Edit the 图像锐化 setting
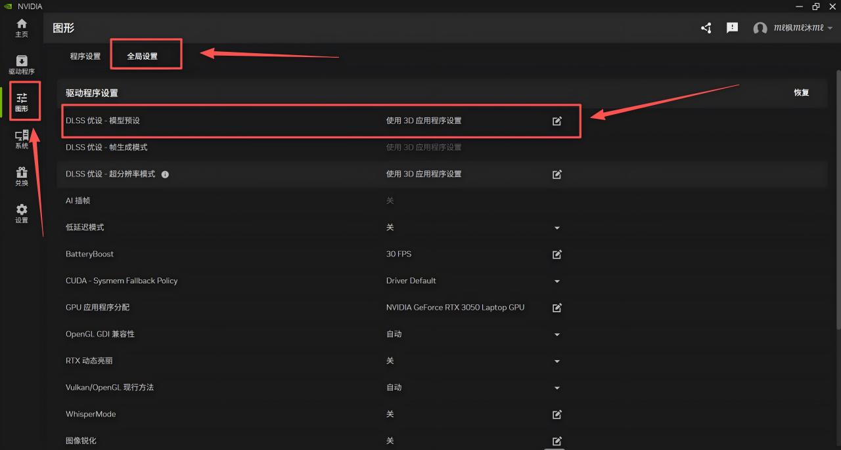Image resolution: width=841 pixels, height=450 pixels. coord(557,441)
